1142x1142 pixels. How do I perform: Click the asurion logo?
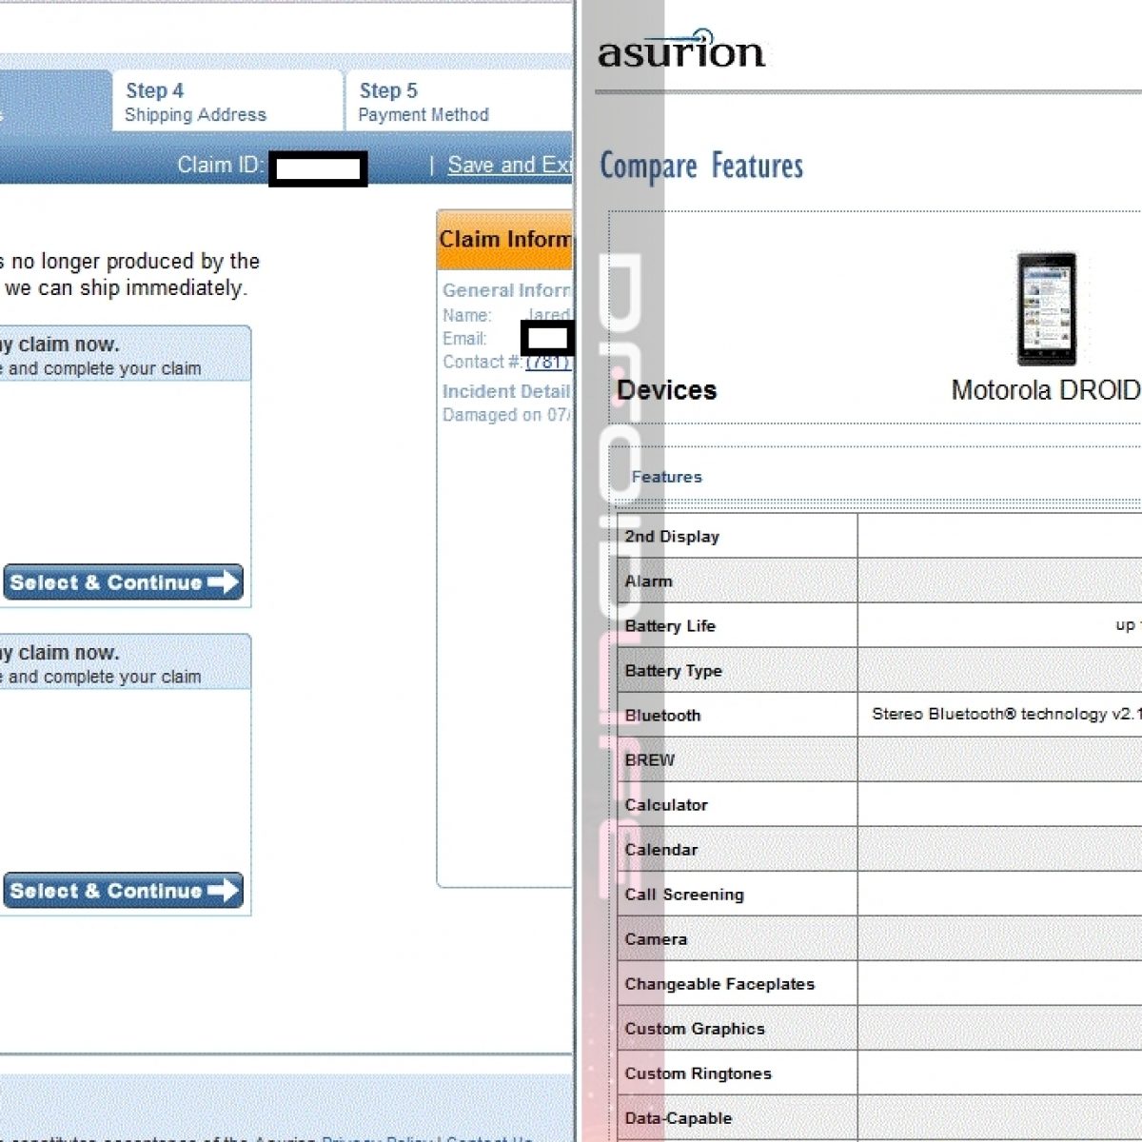pos(681,50)
